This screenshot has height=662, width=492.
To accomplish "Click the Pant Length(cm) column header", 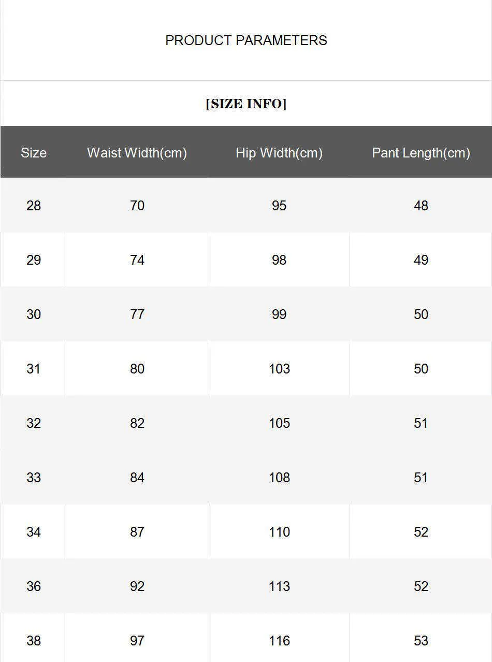I will click(x=421, y=153).
